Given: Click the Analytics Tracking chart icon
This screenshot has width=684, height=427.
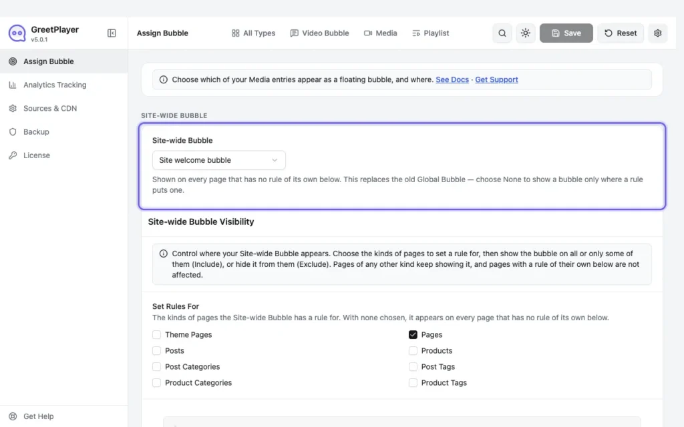Looking at the screenshot, I should 13,85.
